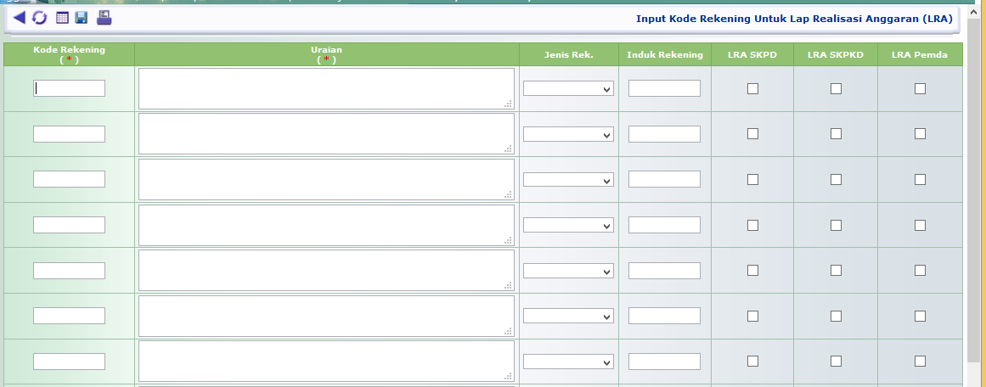Screen dimensions: 986x387
Task: Enable LRA SKPKD checkbox in second row
Action: 836,133
